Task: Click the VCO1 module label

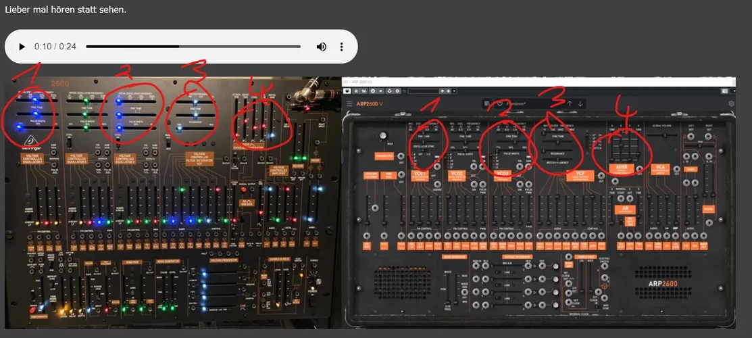Action: (420, 176)
